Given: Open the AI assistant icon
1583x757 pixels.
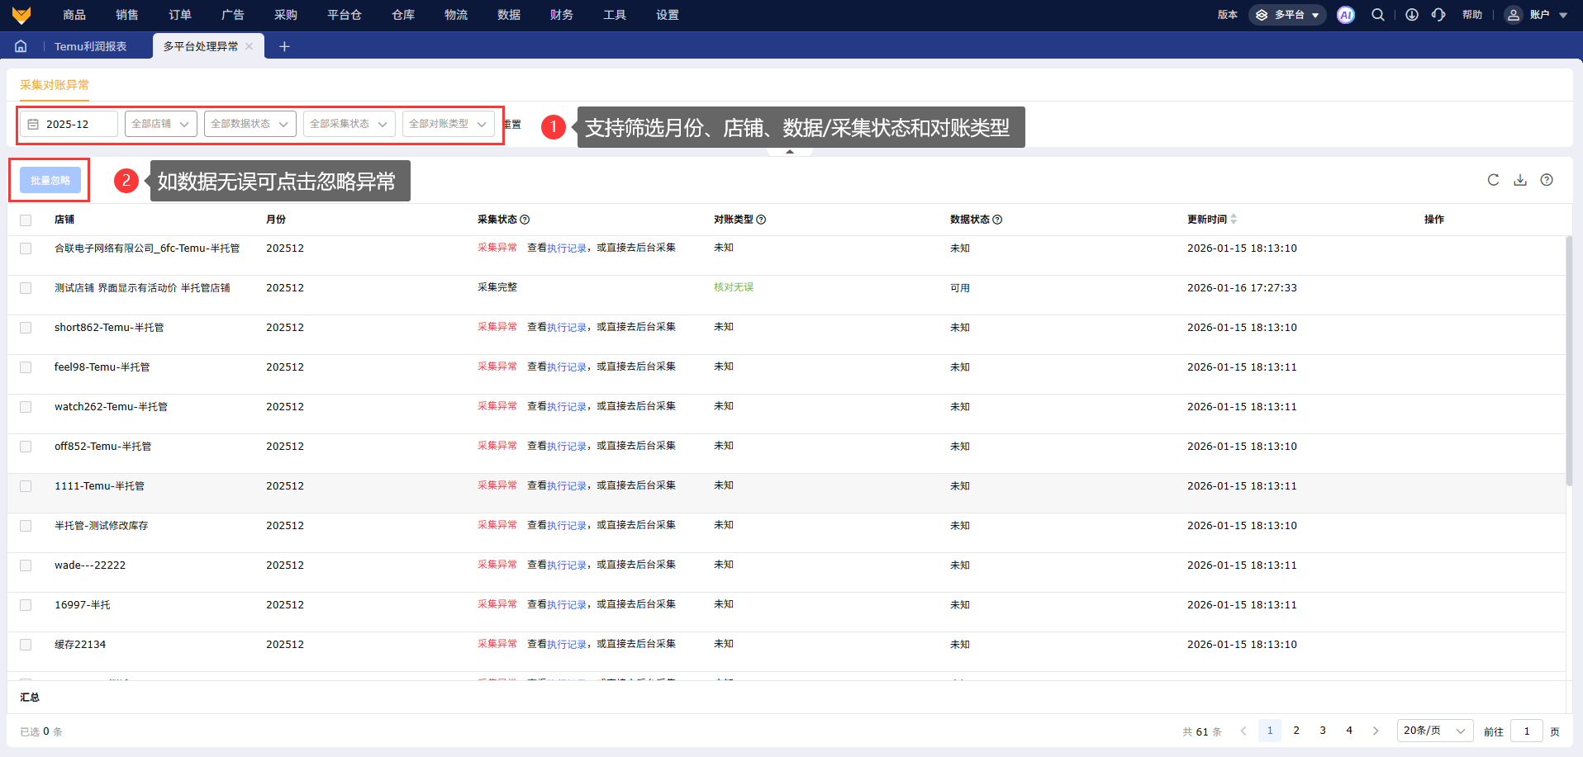Looking at the screenshot, I should point(1346,15).
